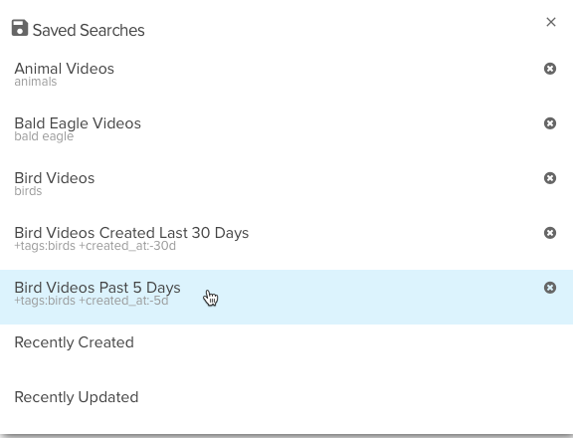
Task: Click the "bald eagle" query subtitle
Action: tap(44, 136)
